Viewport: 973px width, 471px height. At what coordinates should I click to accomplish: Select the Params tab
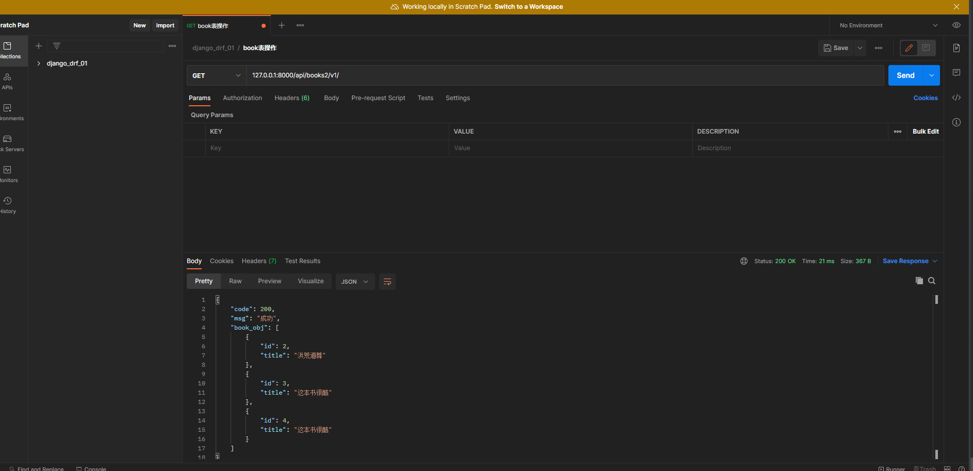coord(200,98)
